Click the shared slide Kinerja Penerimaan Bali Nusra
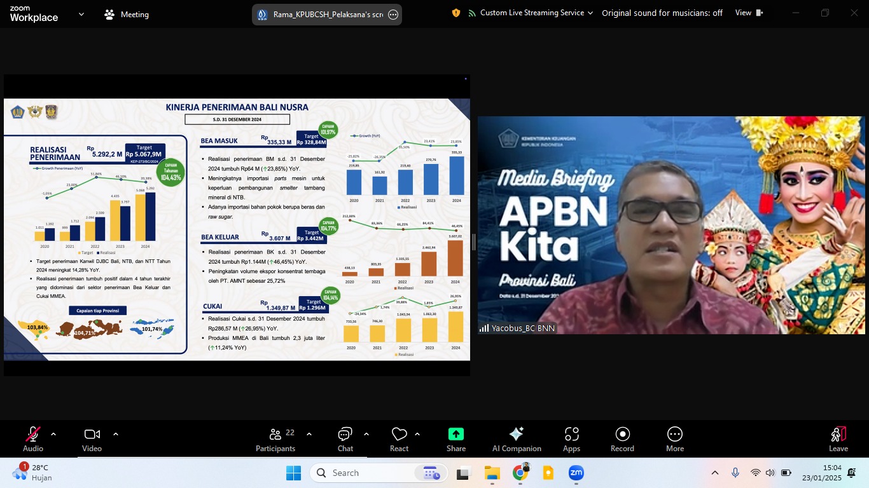Screen dimensions: 869x488 pos(237,229)
